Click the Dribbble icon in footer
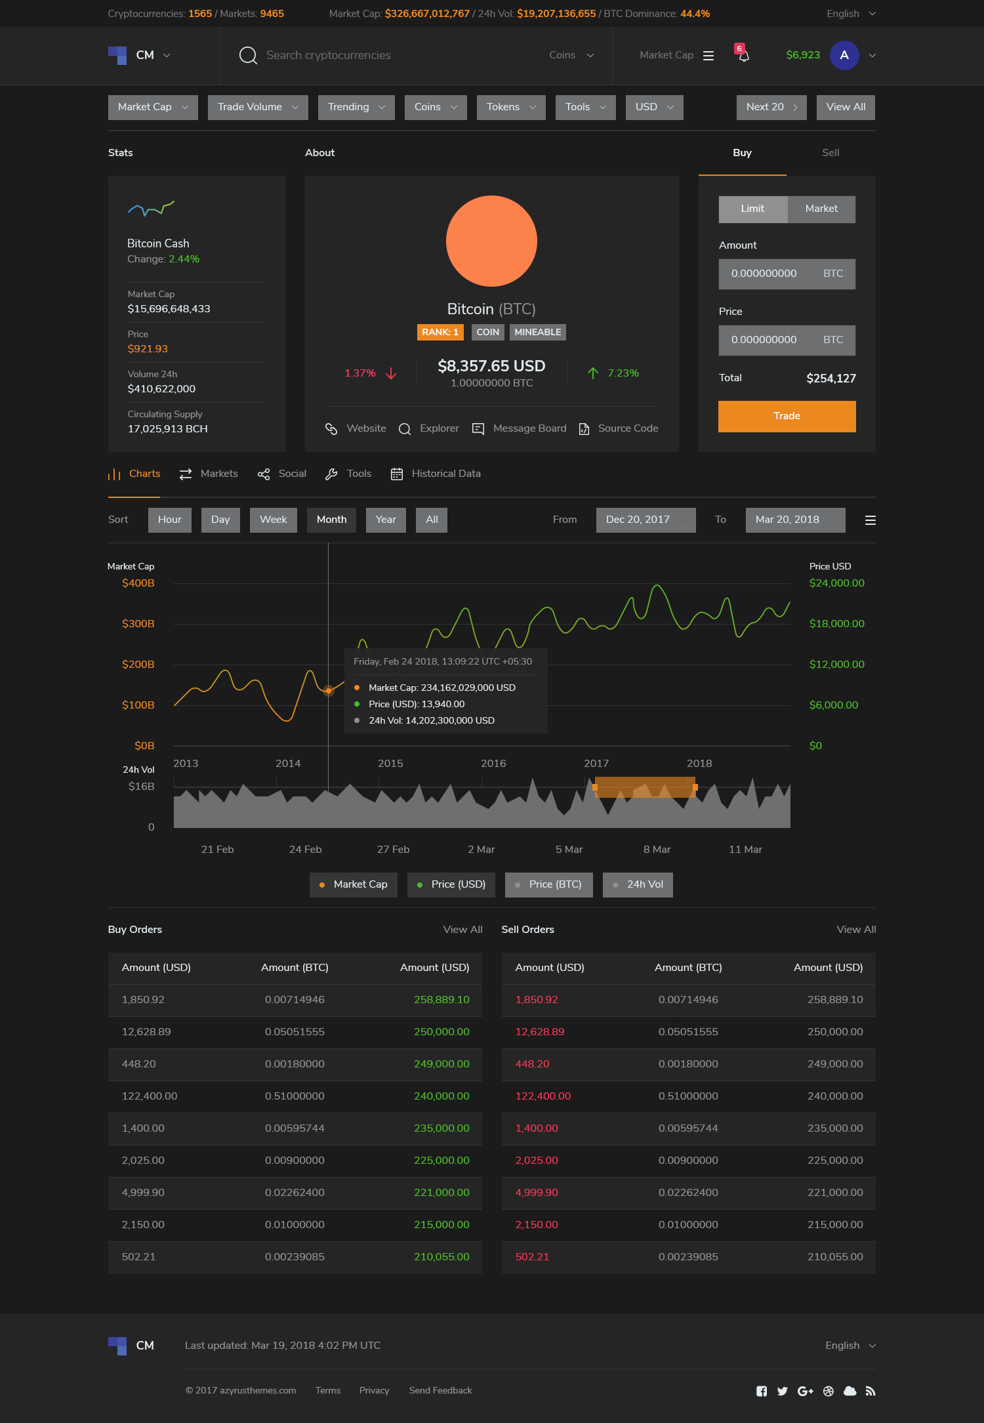Image resolution: width=984 pixels, height=1423 pixels. coord(829,1391)
